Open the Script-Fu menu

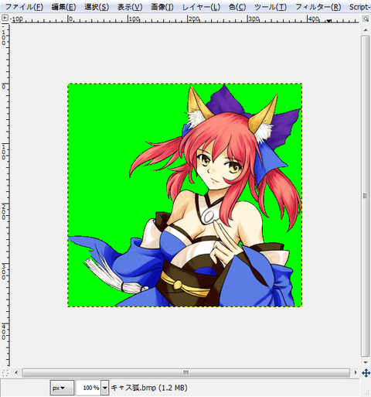pos(360,7)
